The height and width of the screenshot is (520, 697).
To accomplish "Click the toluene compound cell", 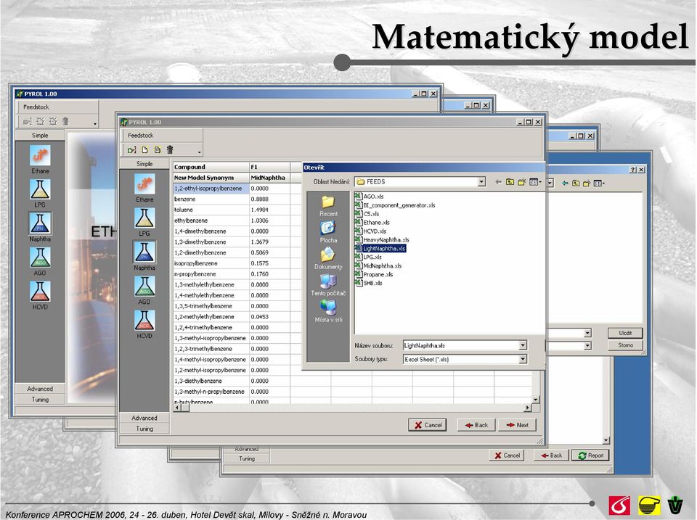I will pyautogui.click(x=211, y=210).
